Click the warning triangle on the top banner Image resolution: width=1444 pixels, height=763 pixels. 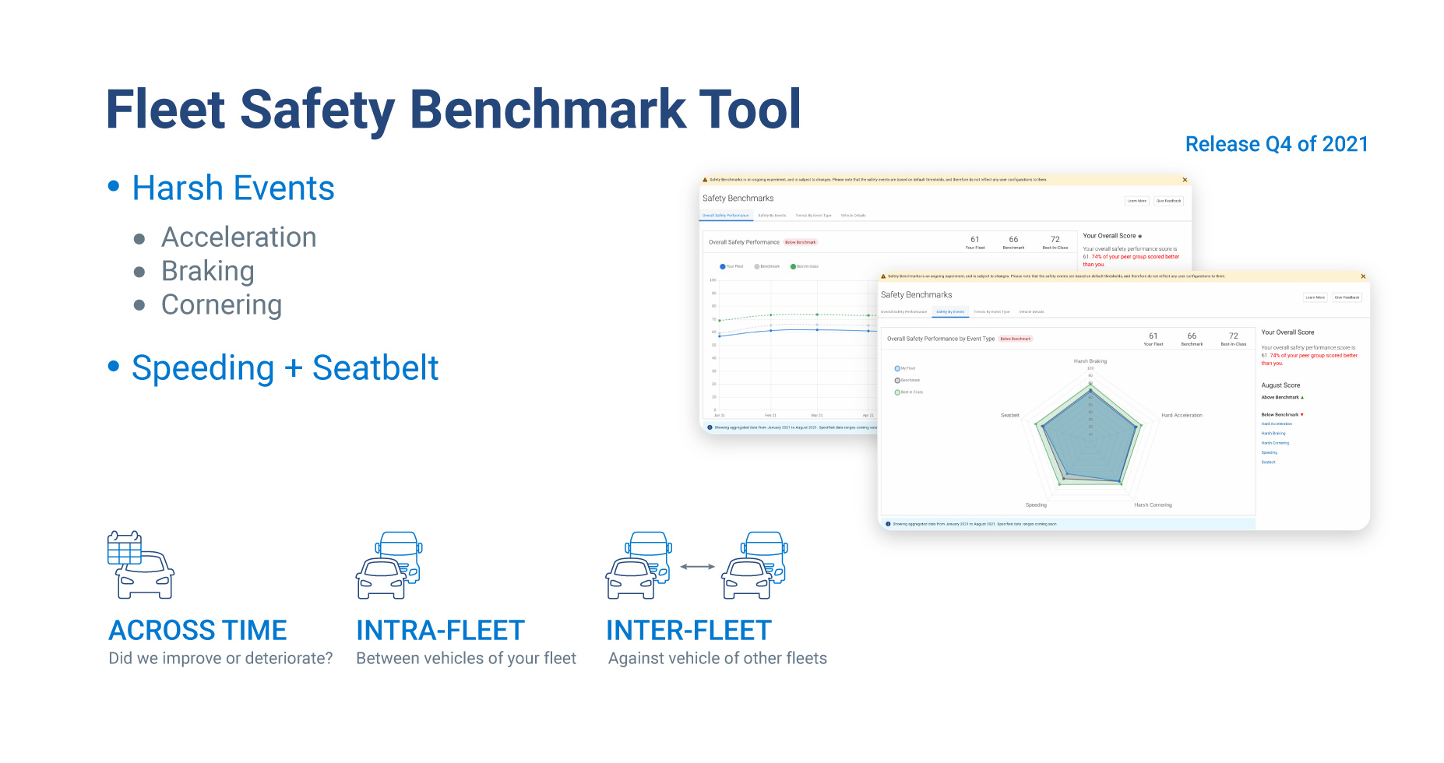pyautogui.click(x=704, y=180)
